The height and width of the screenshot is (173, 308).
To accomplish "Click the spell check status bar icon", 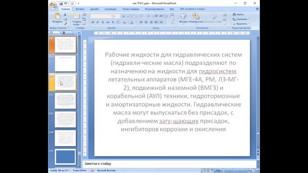I will point(92,171).
